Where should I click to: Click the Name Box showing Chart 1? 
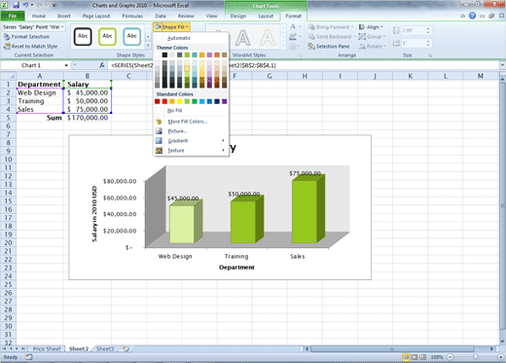pos(35,65)
